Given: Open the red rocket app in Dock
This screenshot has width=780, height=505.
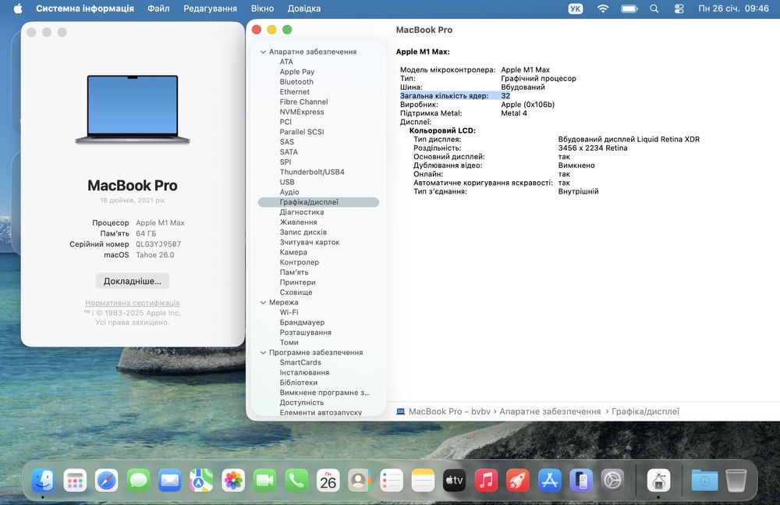Looking at the screenshot, I should 518,481.
